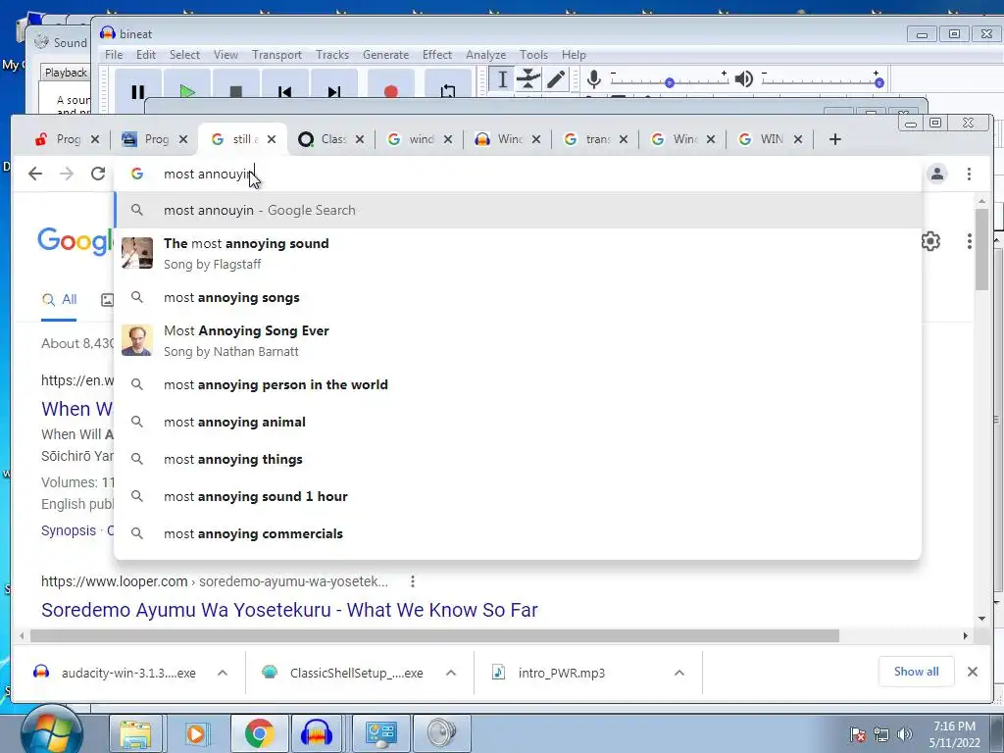Screen dimensions: 1004x753
Task: Select the Envelope tool in Audacity
Action: tap(528, 79)
